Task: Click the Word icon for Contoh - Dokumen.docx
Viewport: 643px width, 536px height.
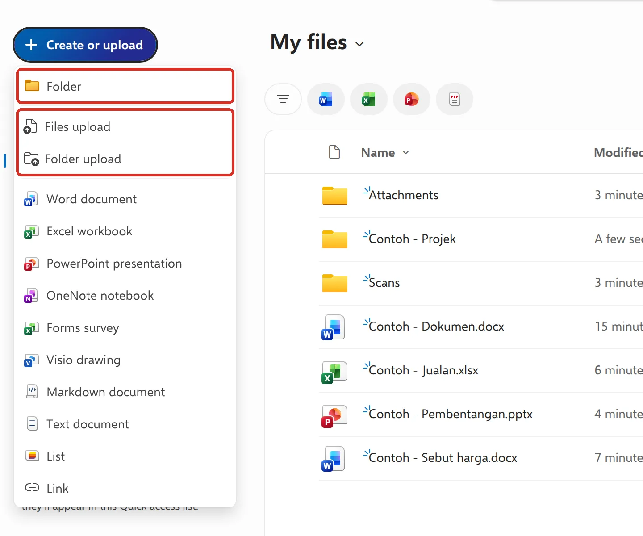Action: point(334,327)
